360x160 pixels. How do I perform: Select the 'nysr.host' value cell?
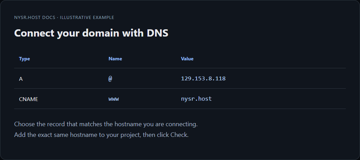click(x=196, y=99)
